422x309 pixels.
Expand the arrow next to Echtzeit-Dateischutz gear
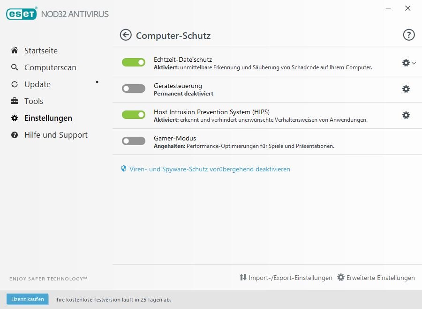point(414,63)
